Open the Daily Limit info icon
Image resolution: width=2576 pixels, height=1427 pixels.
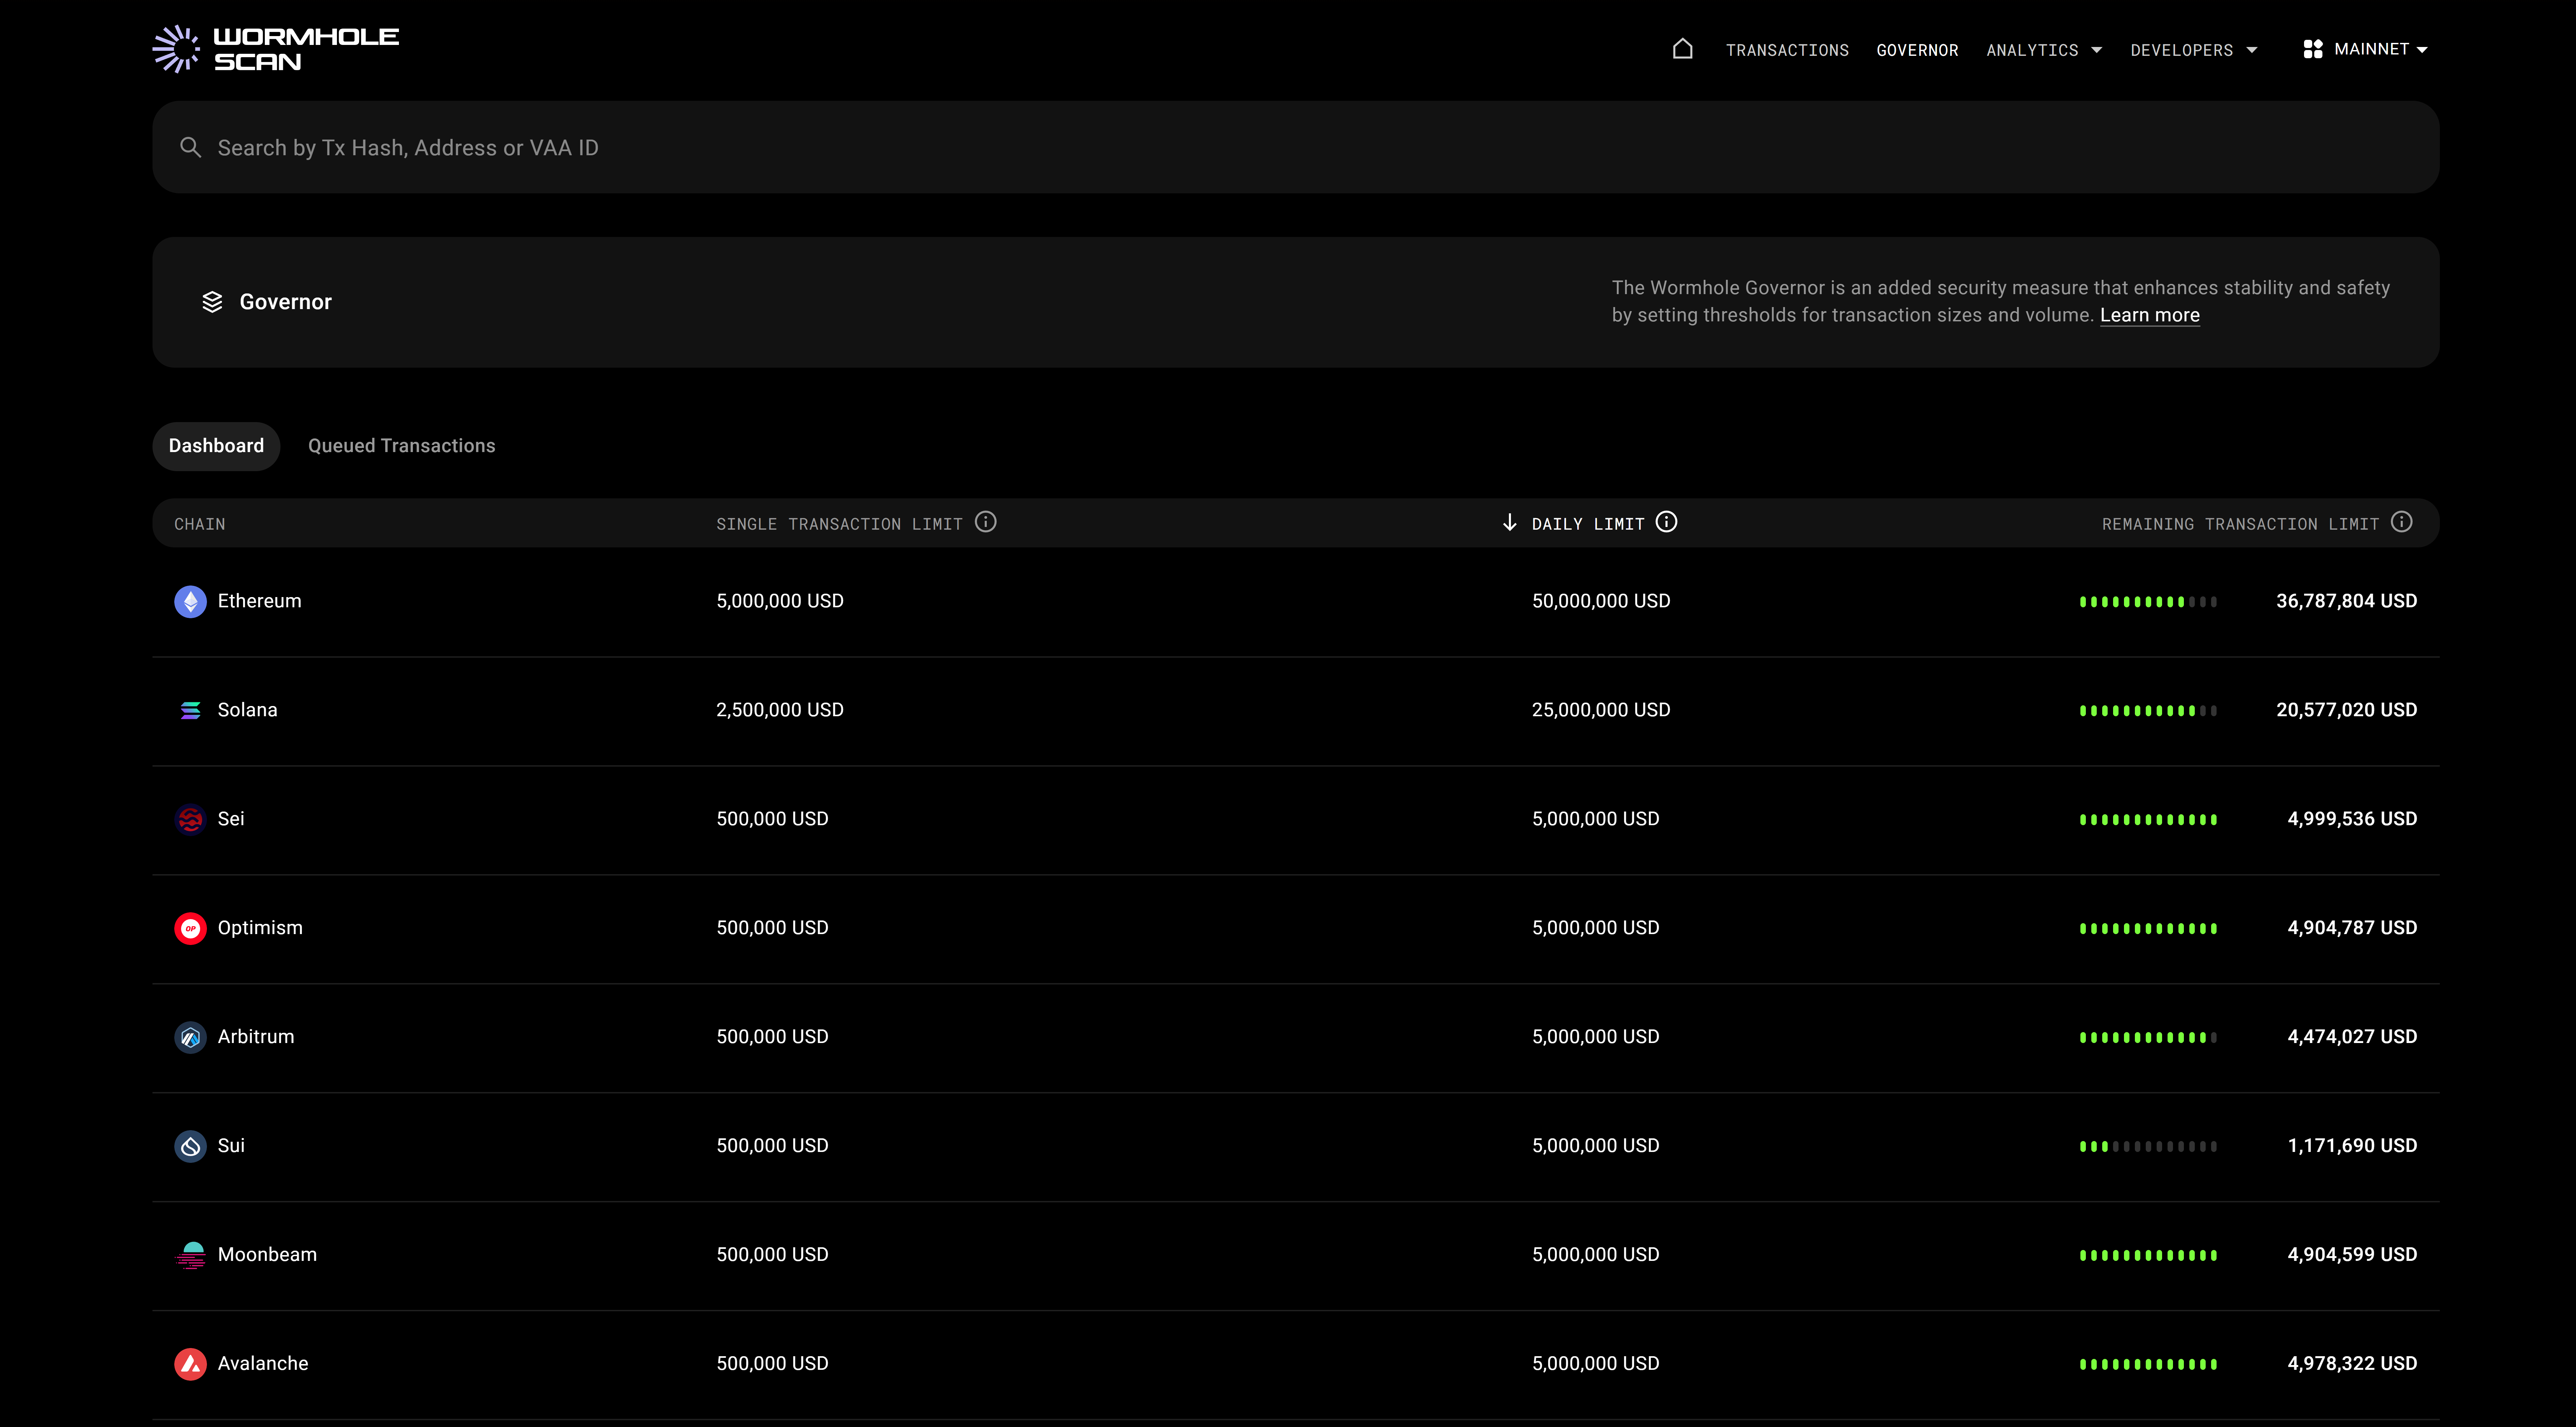[1666, 522]
